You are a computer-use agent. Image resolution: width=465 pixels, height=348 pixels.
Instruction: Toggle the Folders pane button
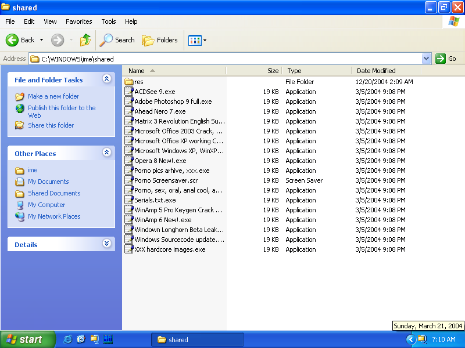(x=159, y=40)
